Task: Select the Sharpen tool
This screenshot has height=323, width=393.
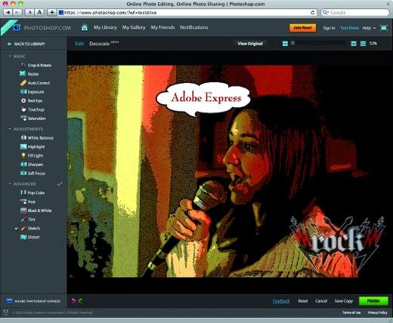Action: [32, 165]
